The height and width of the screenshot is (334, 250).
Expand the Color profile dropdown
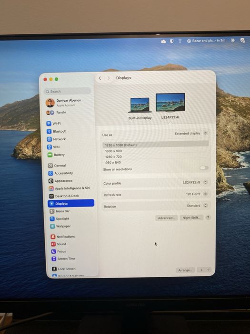(195, 182)
